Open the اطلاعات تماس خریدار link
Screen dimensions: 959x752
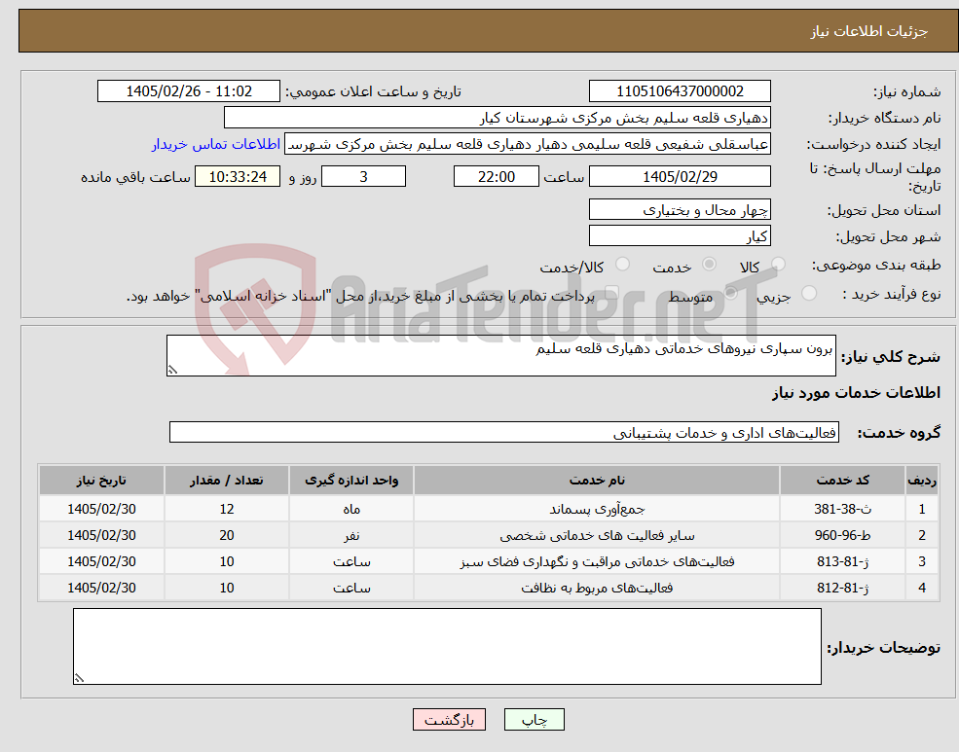216,144
